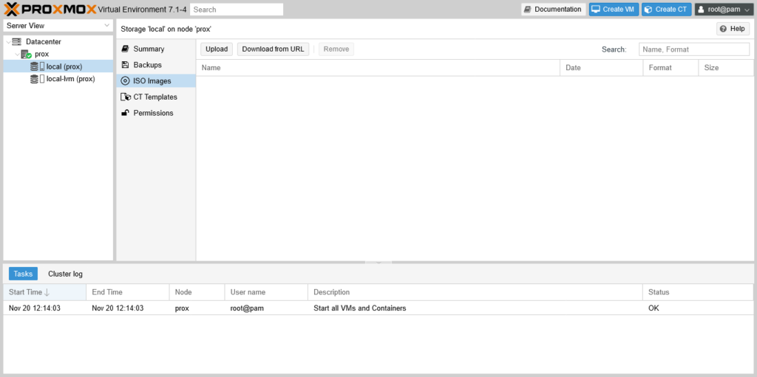Click the Datacenter server icon

17,42
